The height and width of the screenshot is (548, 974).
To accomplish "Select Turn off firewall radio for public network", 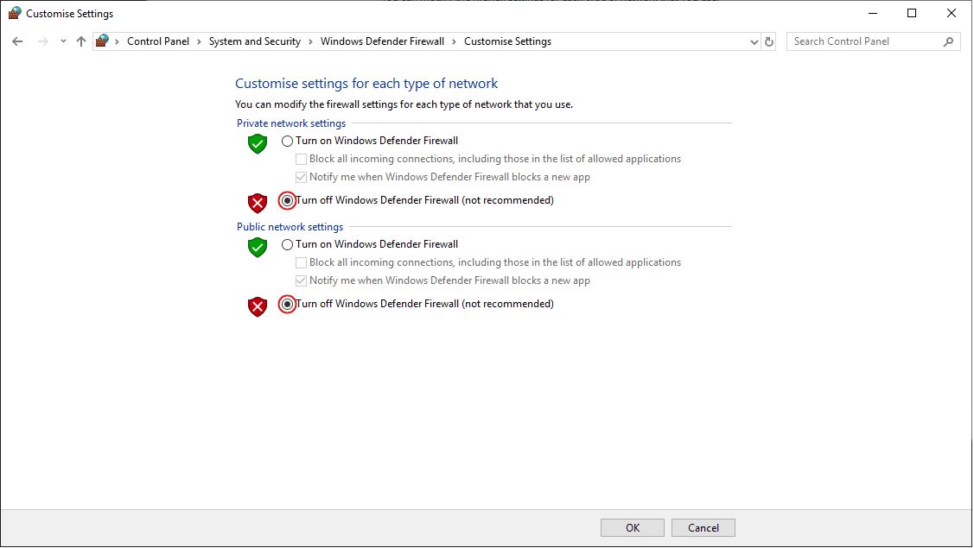I will 288,304.
